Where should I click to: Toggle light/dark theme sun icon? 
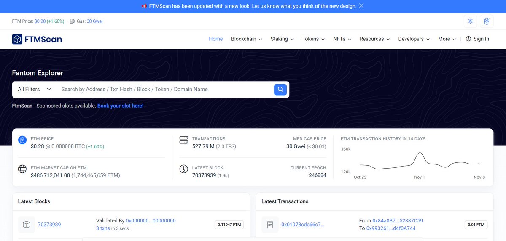pyautogui.click(x=471, y=21)
